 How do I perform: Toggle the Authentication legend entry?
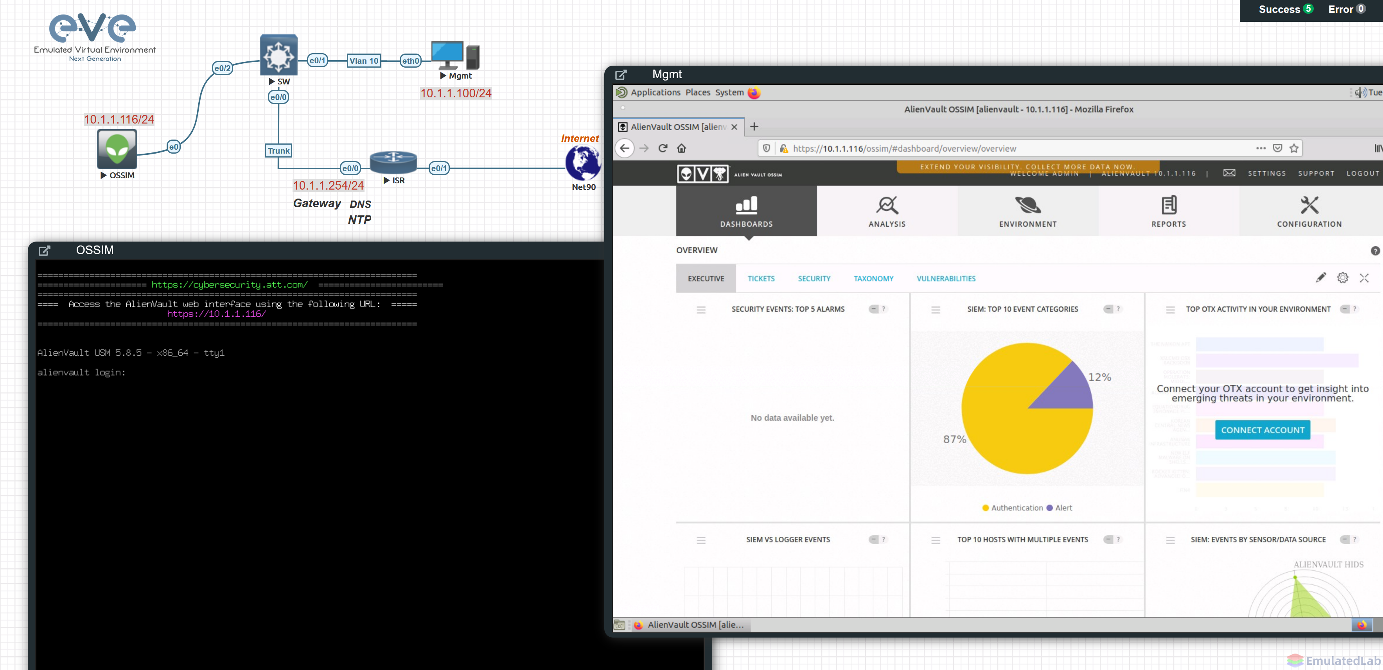coord(1012,508)
